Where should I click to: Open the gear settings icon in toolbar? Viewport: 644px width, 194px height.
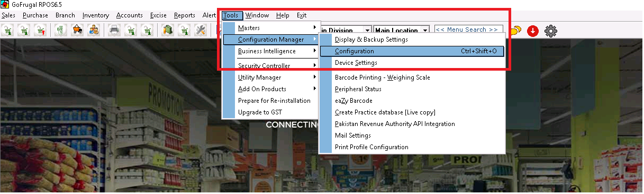point(551,31)
